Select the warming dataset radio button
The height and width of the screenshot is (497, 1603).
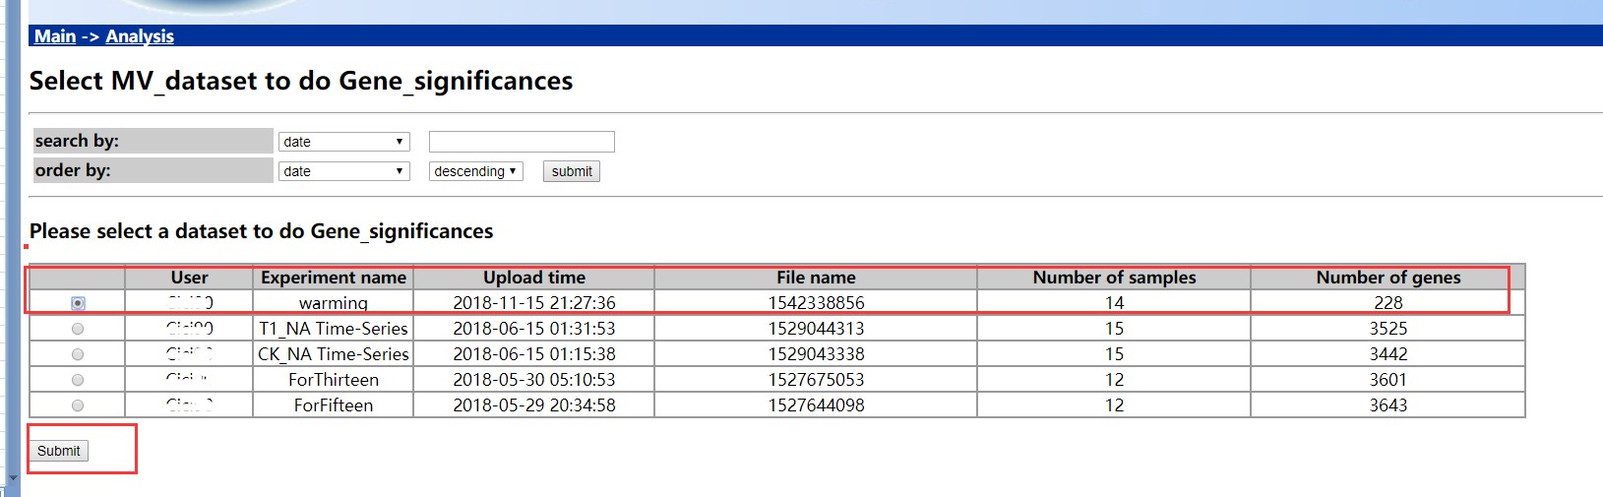(78, 303)
